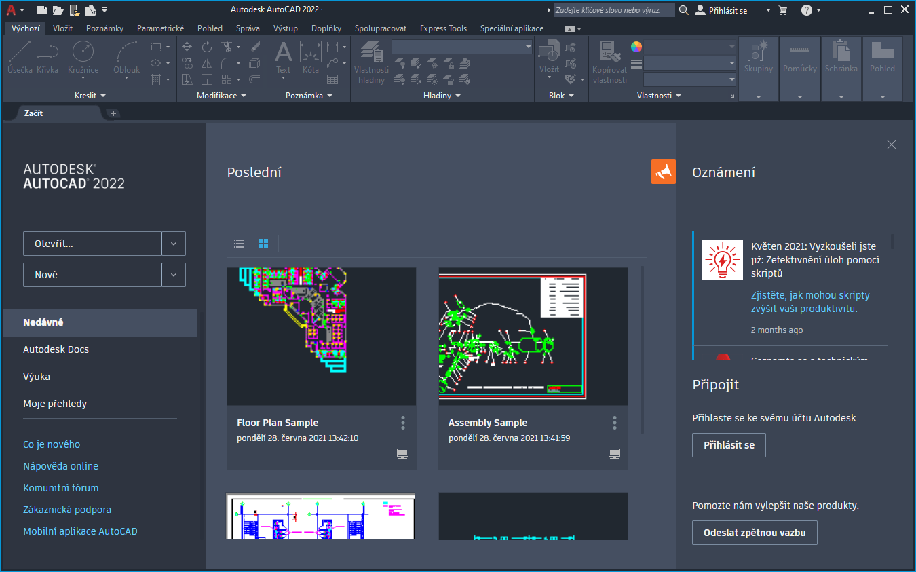916x572 pixels.
Task: Open the Schránka clipboard panel
Action: (841, 68)
